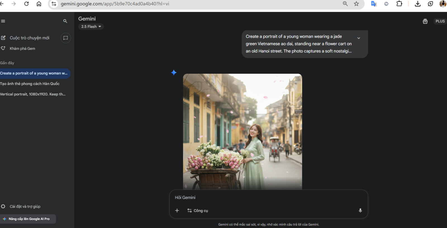Open Khám phá Gem
This screenshot has width=447, height=228.
click(x=22, y=49)
